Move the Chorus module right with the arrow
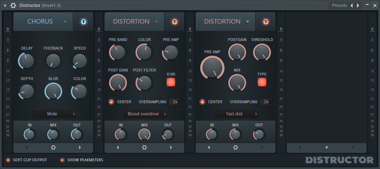The width and height of the screenshot is (380, 169). click(x=80, y=147)
